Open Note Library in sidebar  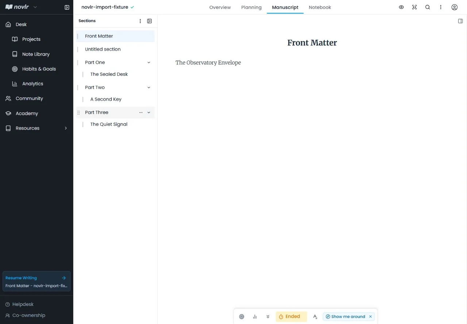[x=31, y=54]
